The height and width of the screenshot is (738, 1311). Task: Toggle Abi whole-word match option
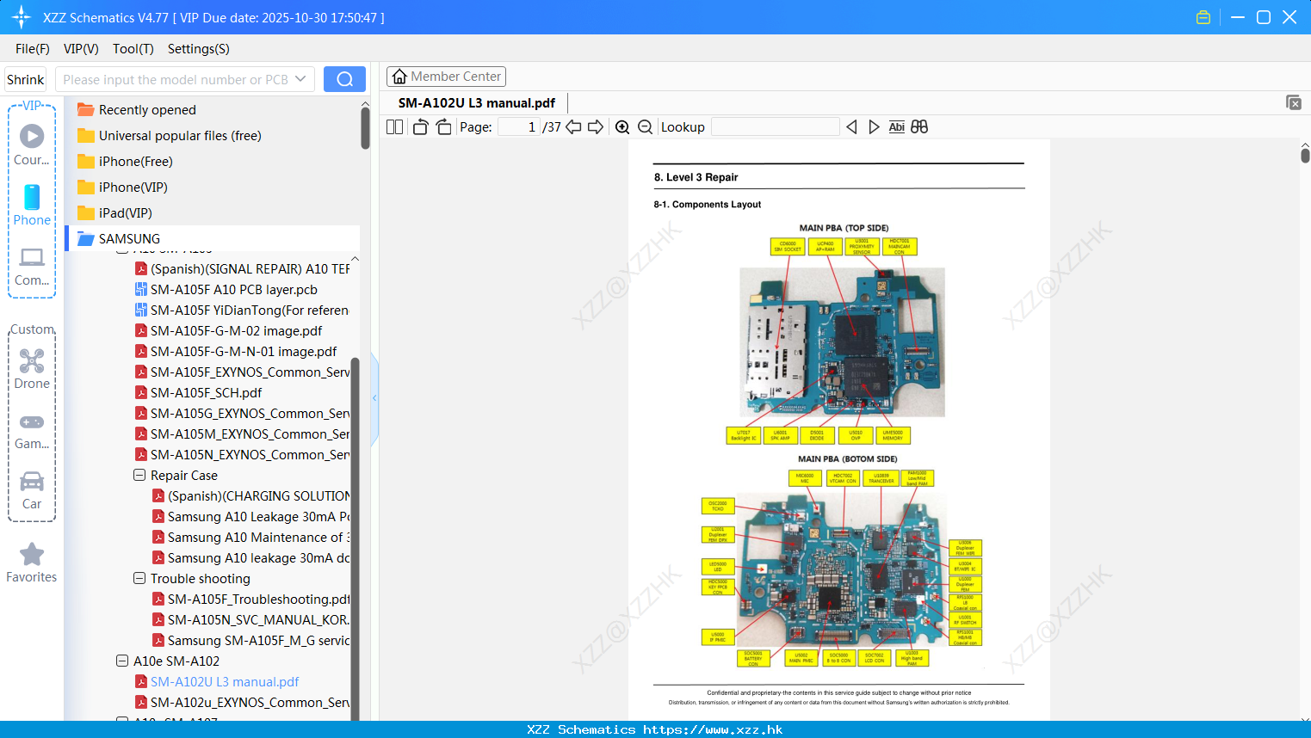[896, 127]
